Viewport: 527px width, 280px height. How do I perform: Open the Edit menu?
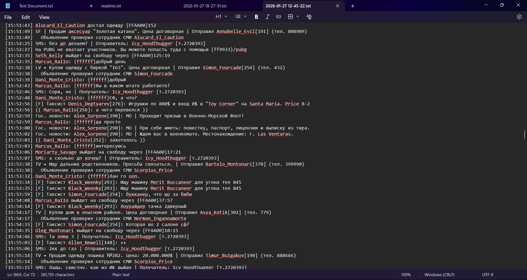(x=26, y=17)
